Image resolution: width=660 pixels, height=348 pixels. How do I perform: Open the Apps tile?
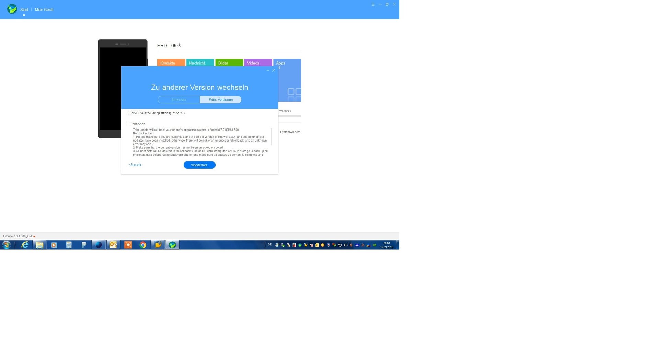289,80
